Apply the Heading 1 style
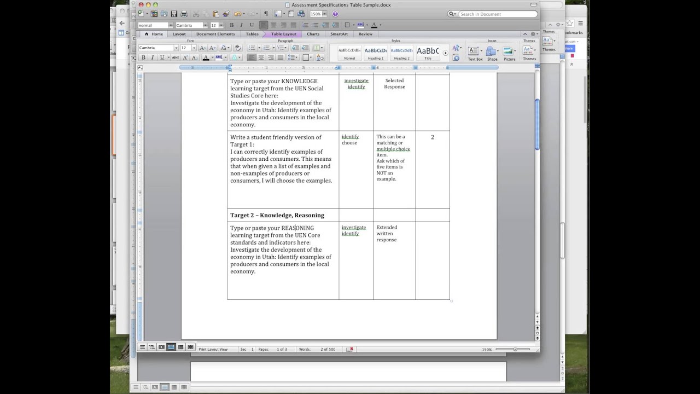This screenshot has height=394, width=700. click(376, 53)
